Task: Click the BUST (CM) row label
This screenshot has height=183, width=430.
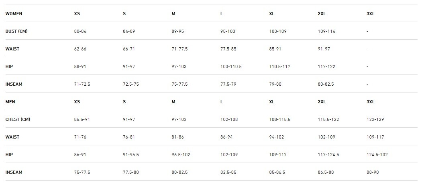Action: (x=16, y=31)
